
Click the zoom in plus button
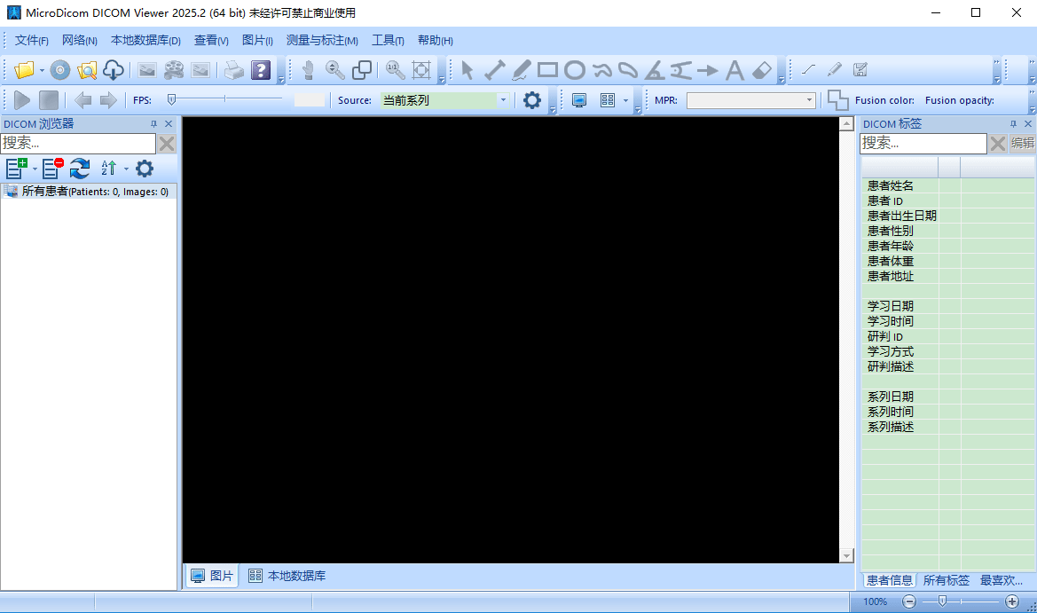pos(1012,601)
